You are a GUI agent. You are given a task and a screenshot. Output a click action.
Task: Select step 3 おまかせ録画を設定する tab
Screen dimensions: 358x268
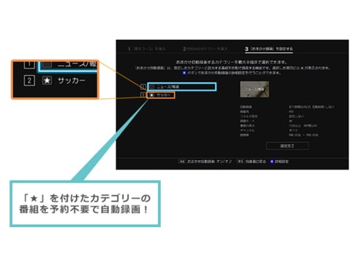point(269,49)
